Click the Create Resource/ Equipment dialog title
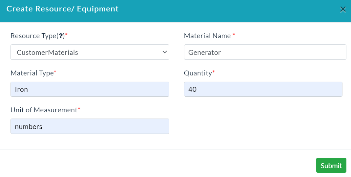Image resolution: width=351 pixels, height=177 pixels. tap(62, 9)
